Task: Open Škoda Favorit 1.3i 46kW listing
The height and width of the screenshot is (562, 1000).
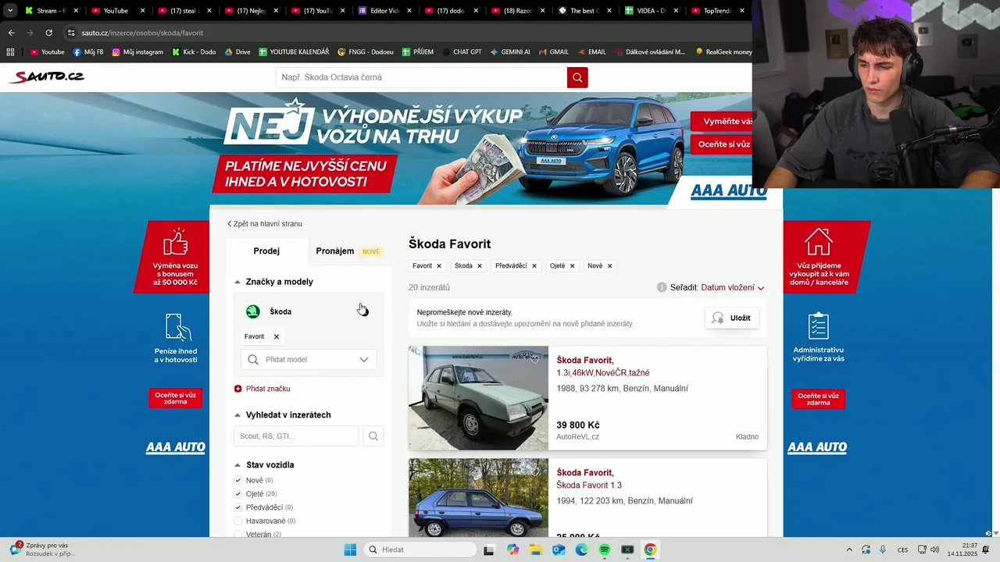Action: [603, 367]
